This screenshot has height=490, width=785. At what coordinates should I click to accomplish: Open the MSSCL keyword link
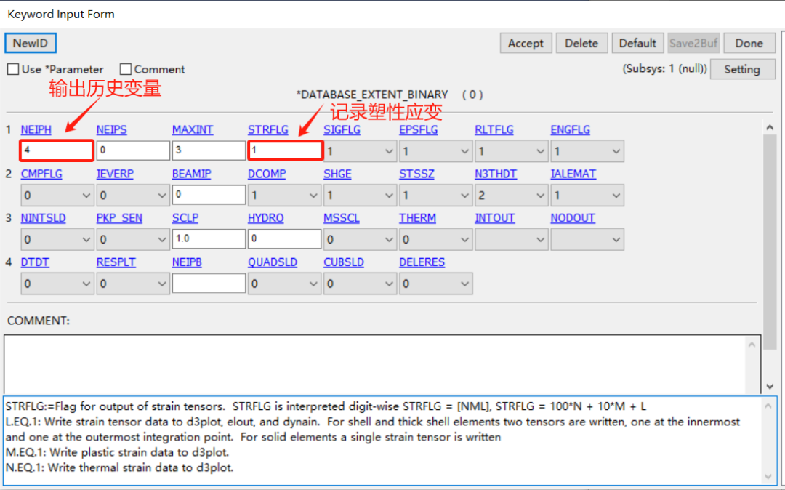342,218
